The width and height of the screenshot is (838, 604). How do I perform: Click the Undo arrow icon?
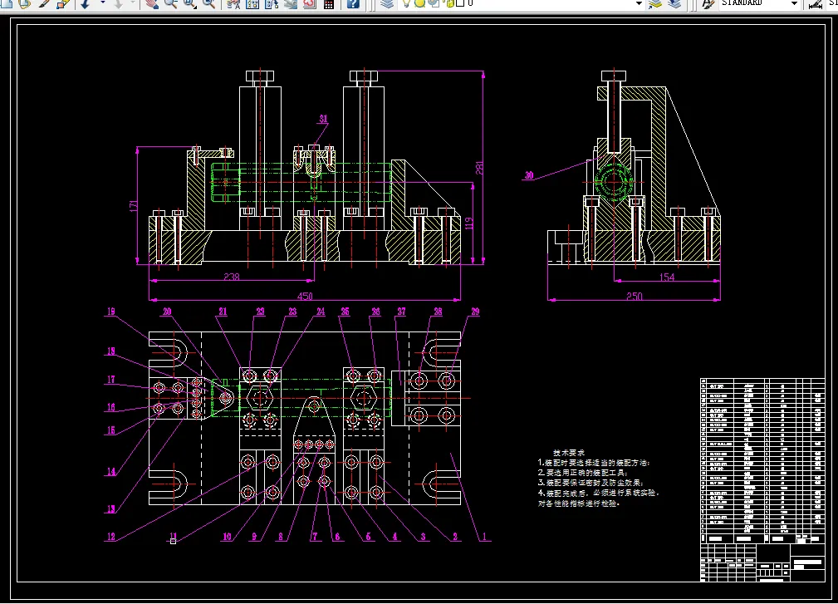tap(86, 3)
